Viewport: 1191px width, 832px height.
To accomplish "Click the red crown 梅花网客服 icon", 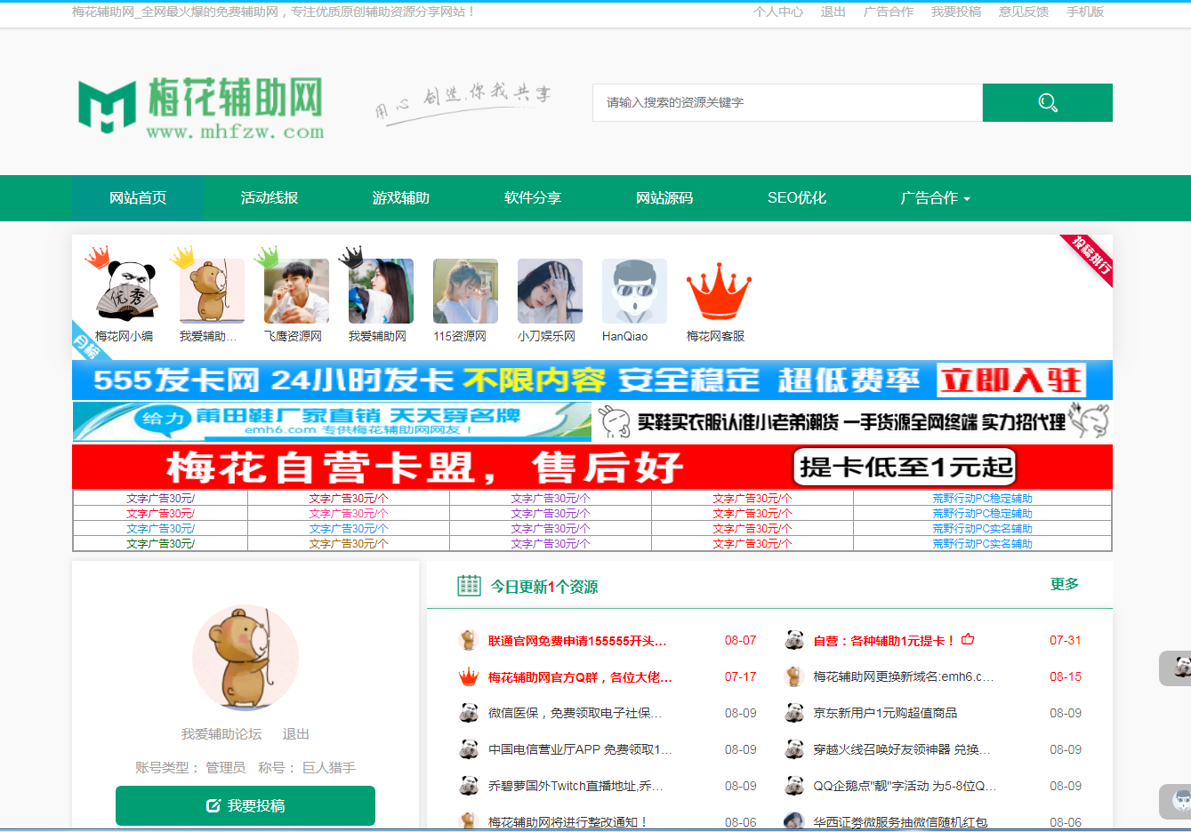I will (x=719, y=291).
